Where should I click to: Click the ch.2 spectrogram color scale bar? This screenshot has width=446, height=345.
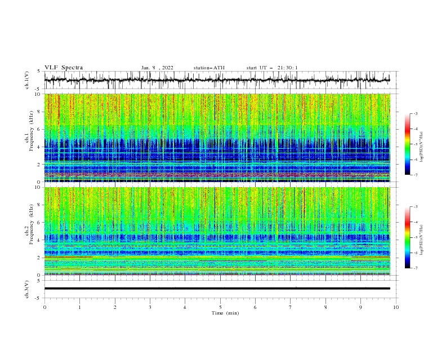(x=408, y=237)
